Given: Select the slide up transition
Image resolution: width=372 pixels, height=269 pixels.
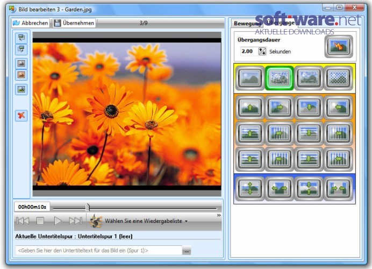Looking at the screenshot, I should 250,107.
